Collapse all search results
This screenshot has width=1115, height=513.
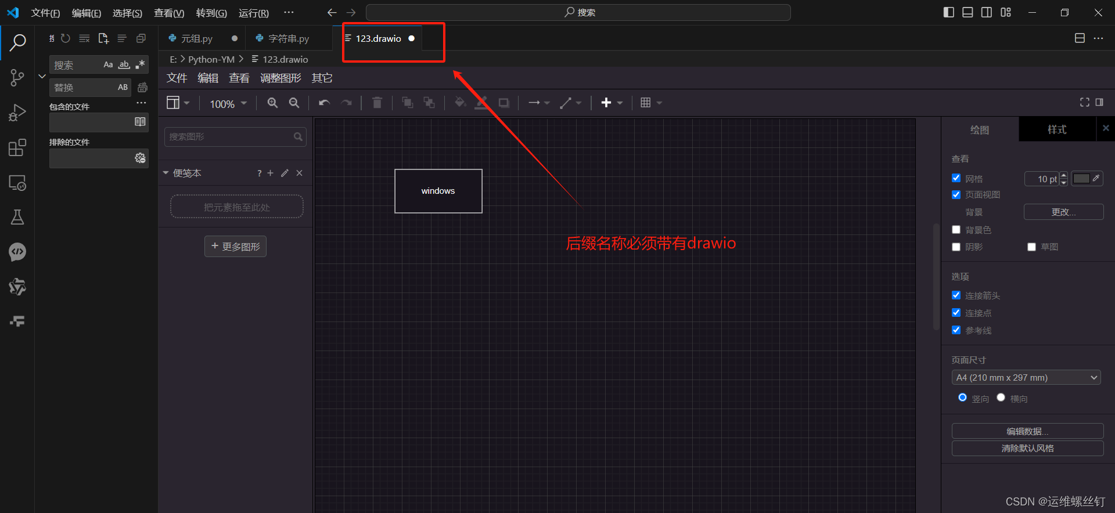tap(141, 38)
